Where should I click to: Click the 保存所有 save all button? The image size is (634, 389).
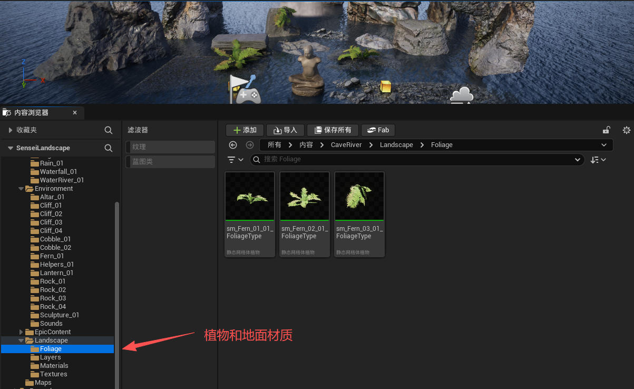(x=333, y=130)
